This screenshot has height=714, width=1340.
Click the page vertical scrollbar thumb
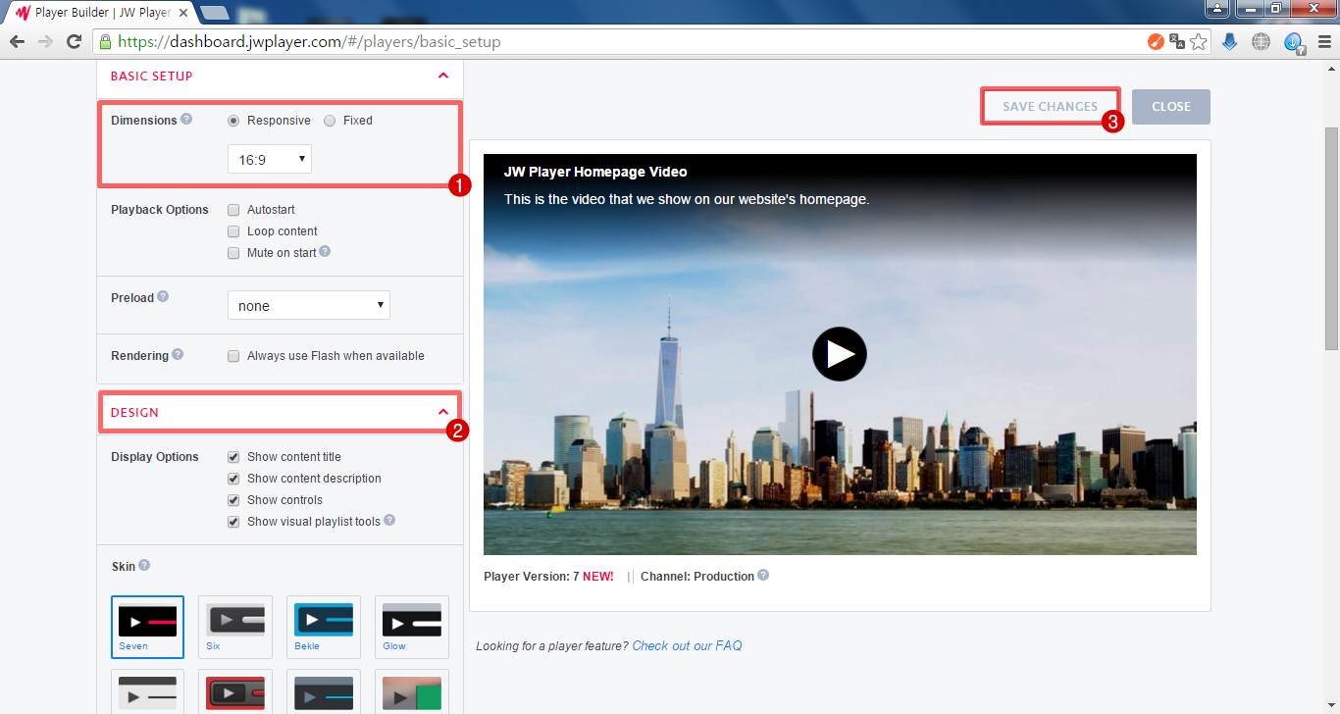[x=1331, y=238]
